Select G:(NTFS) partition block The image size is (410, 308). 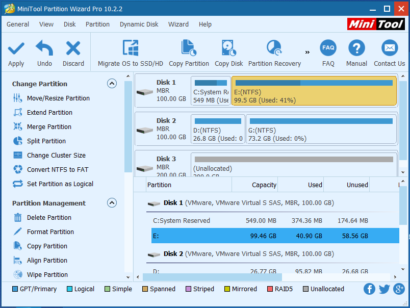[321, 129]
